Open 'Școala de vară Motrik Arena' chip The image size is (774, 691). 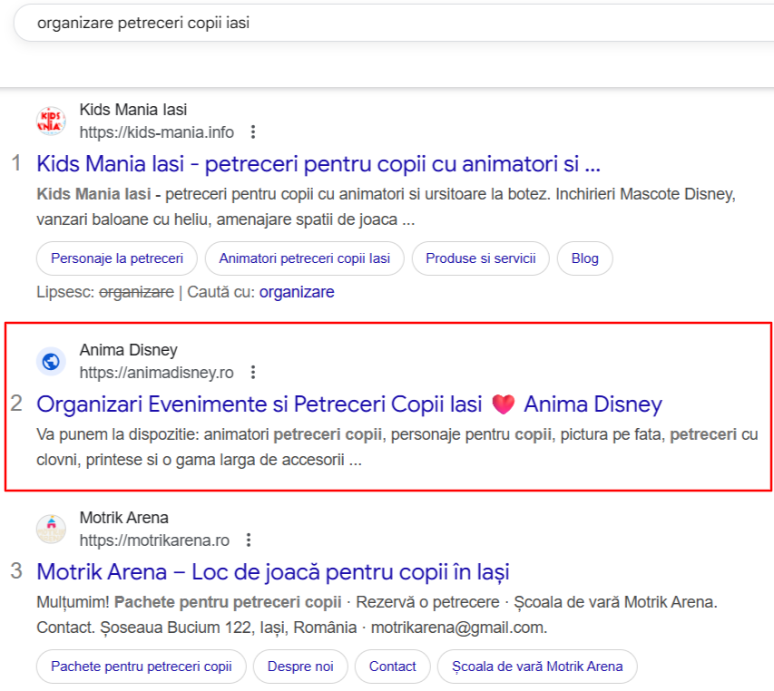(537, 667)
